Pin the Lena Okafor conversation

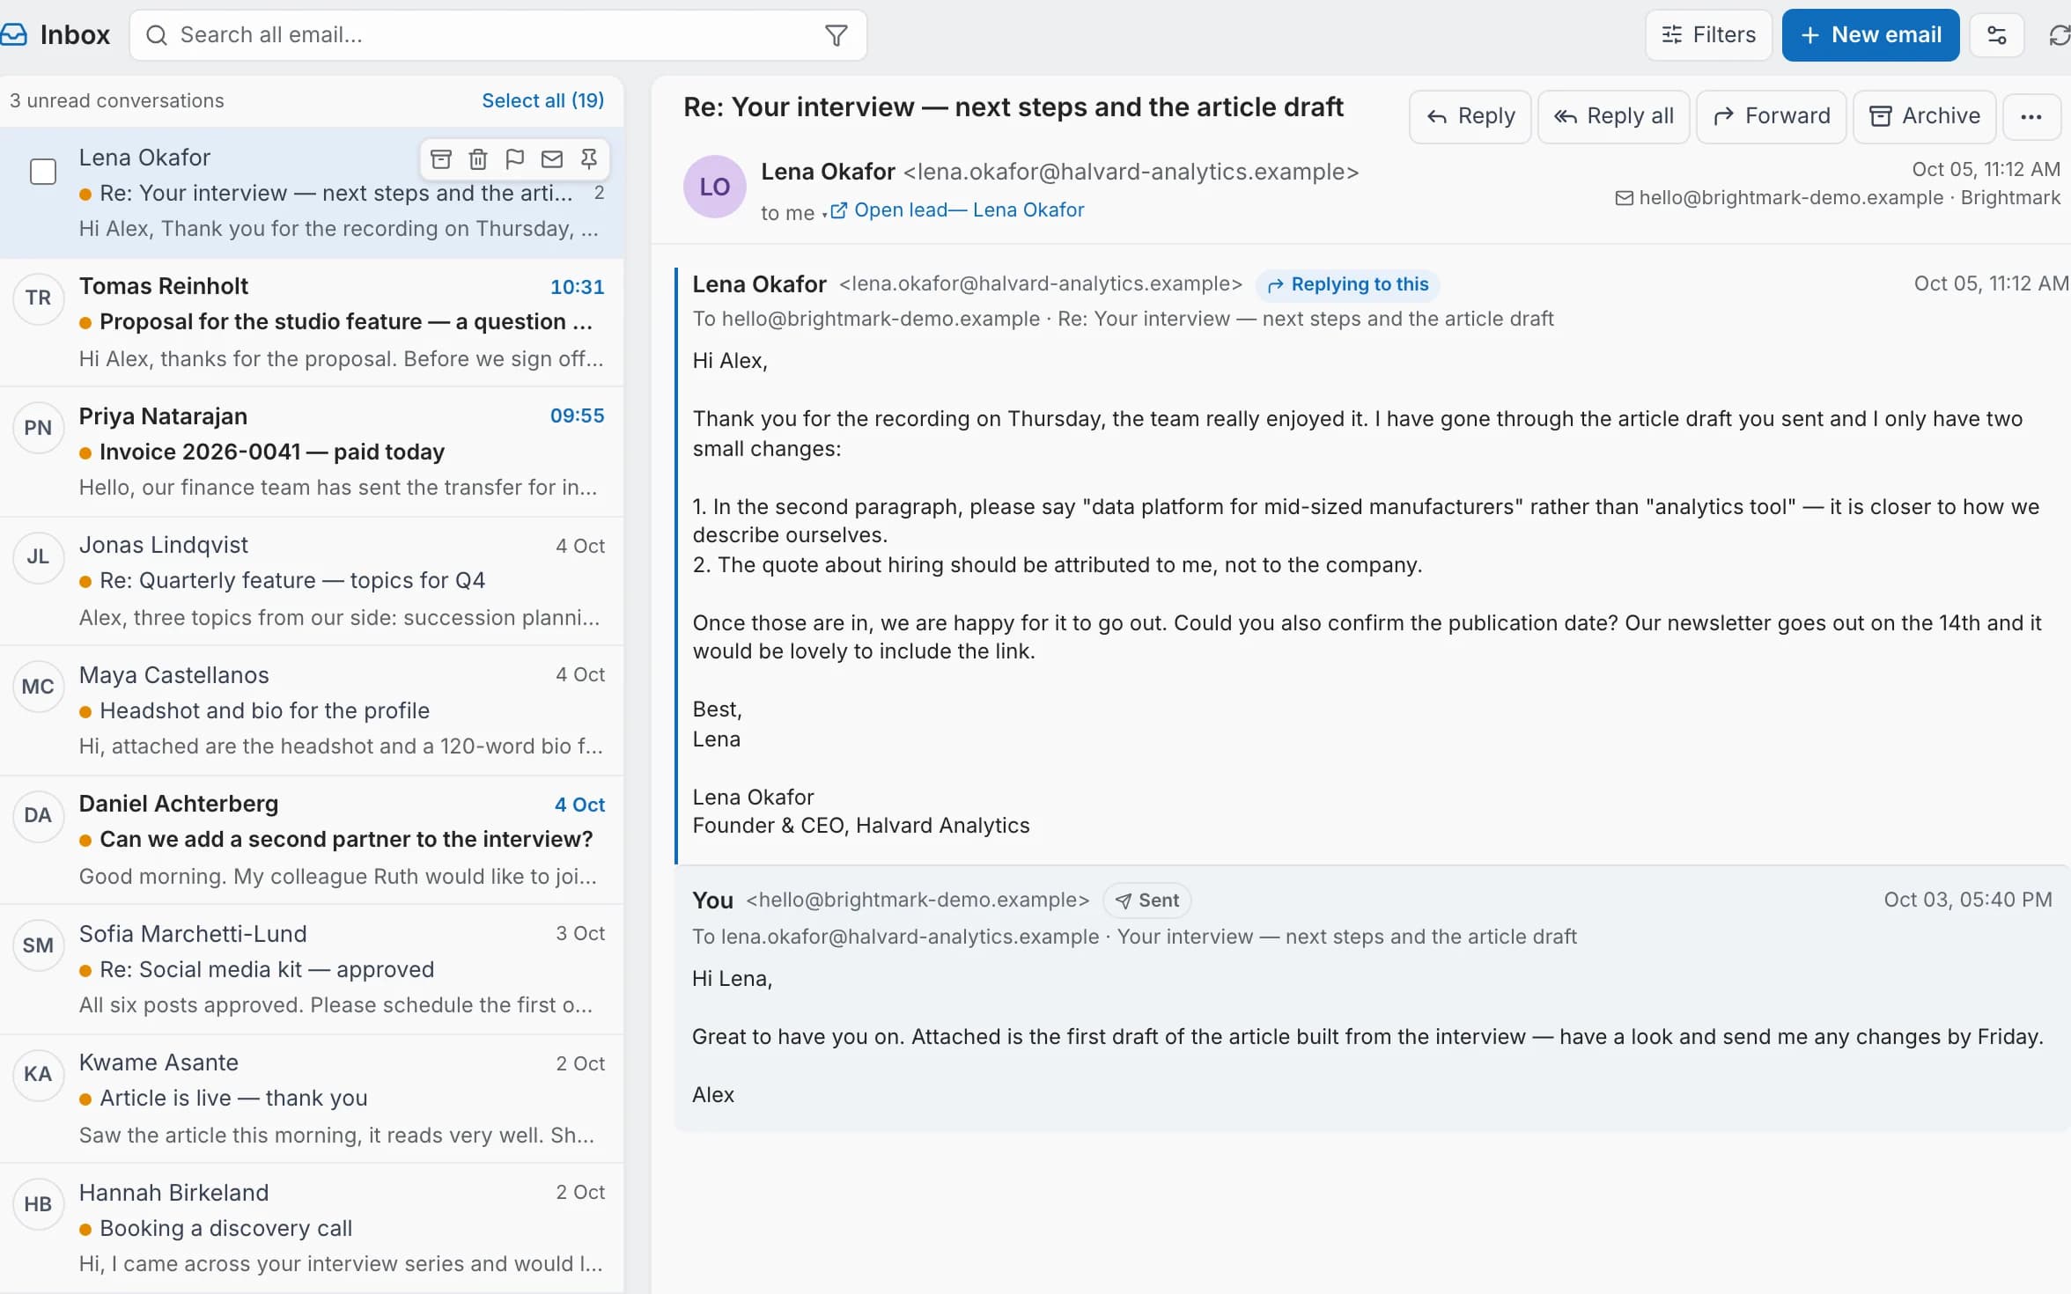pos(589,159)
